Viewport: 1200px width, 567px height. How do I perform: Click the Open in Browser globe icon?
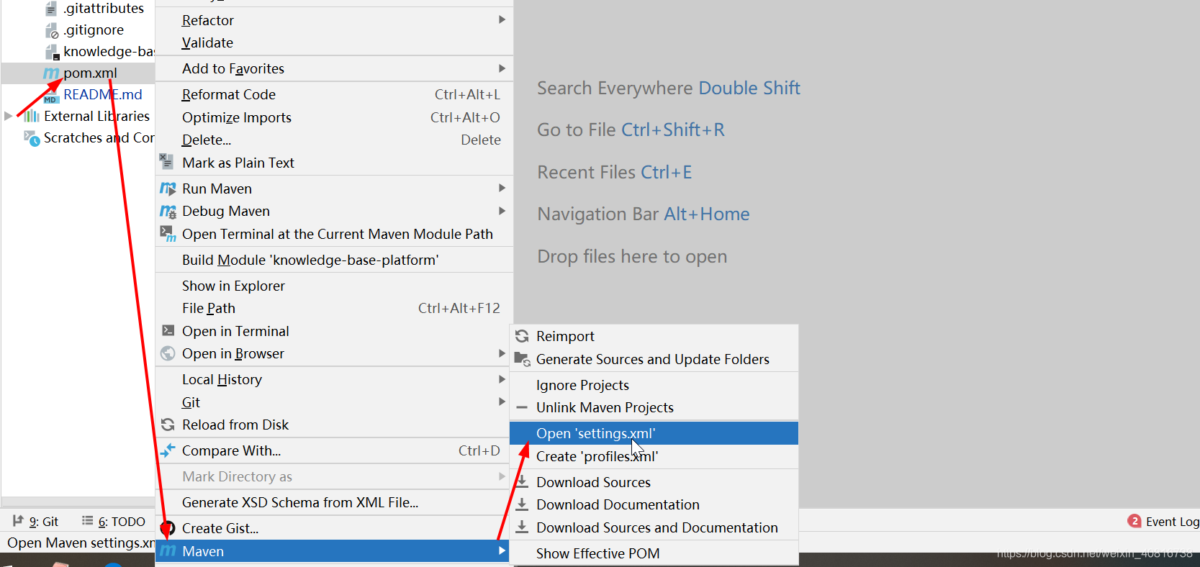click(168, 353)
